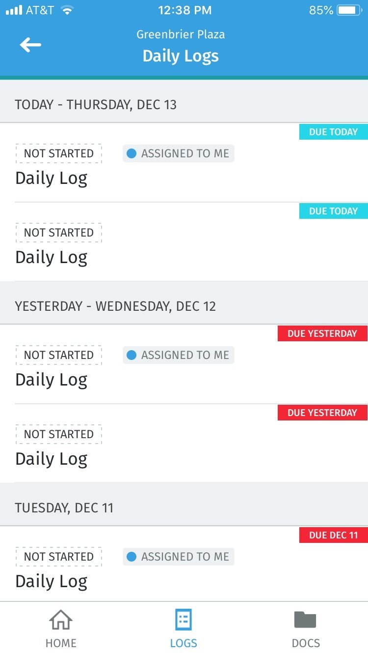The height and width of the screenshot is (656, 368).
Task: Select the Tuesday Dec 11 Daily Log
Action: (x=52, y=581)
